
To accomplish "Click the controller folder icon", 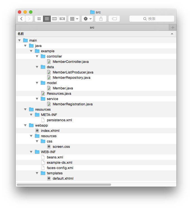I will point(43,56).
